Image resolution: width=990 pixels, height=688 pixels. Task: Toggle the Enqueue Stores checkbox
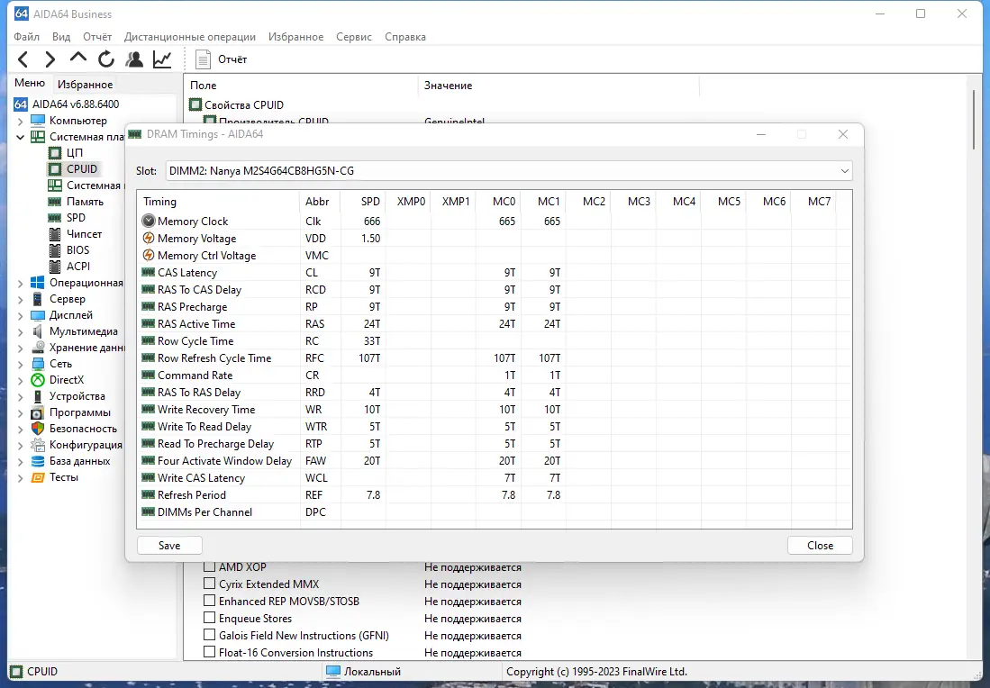pyautogui.click(x=209, y=618)
